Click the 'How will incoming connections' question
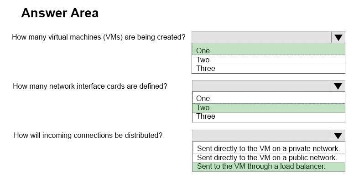359x177 pixels. [88, 135]
